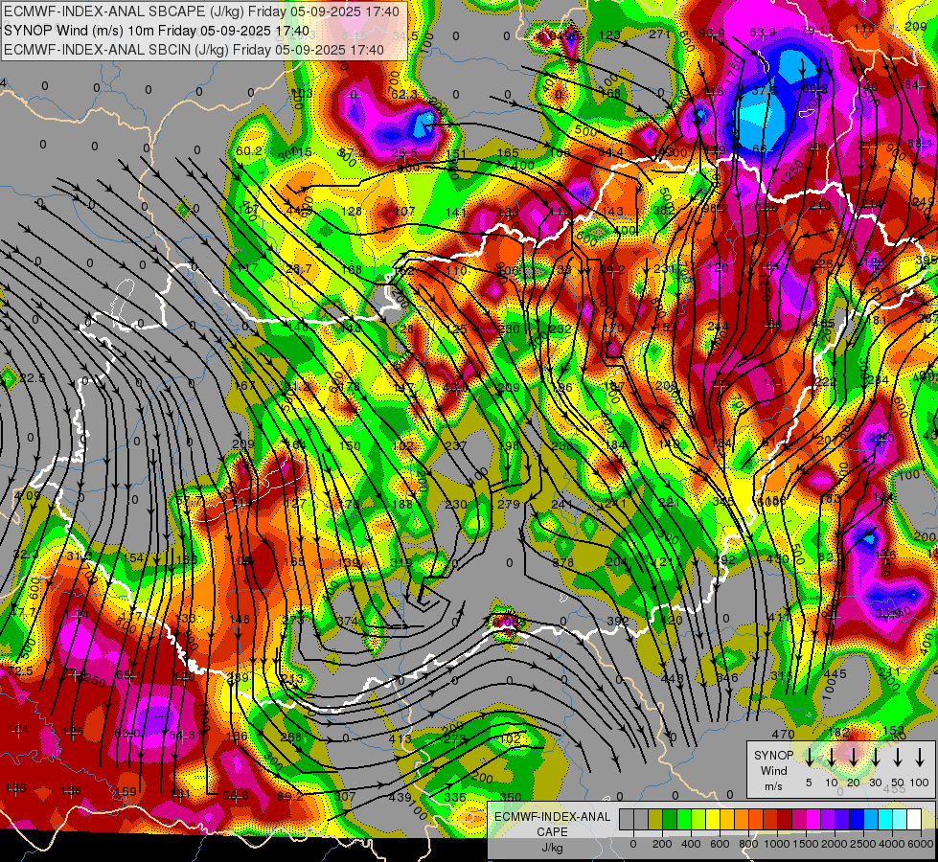This screenshot has height=862, width=938.
Task: Click the '200' tick label on the CAPE scale
Action: (x=663, y=844)
